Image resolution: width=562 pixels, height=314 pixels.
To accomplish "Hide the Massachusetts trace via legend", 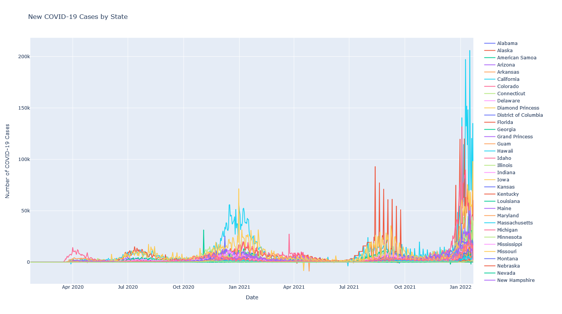I will [x=515, y=223].
